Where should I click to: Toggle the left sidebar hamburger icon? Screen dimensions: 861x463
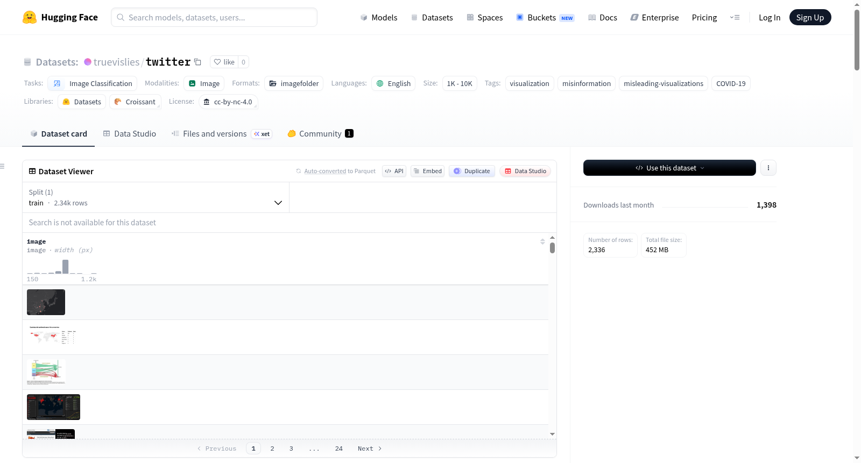[x=3, y=166]
